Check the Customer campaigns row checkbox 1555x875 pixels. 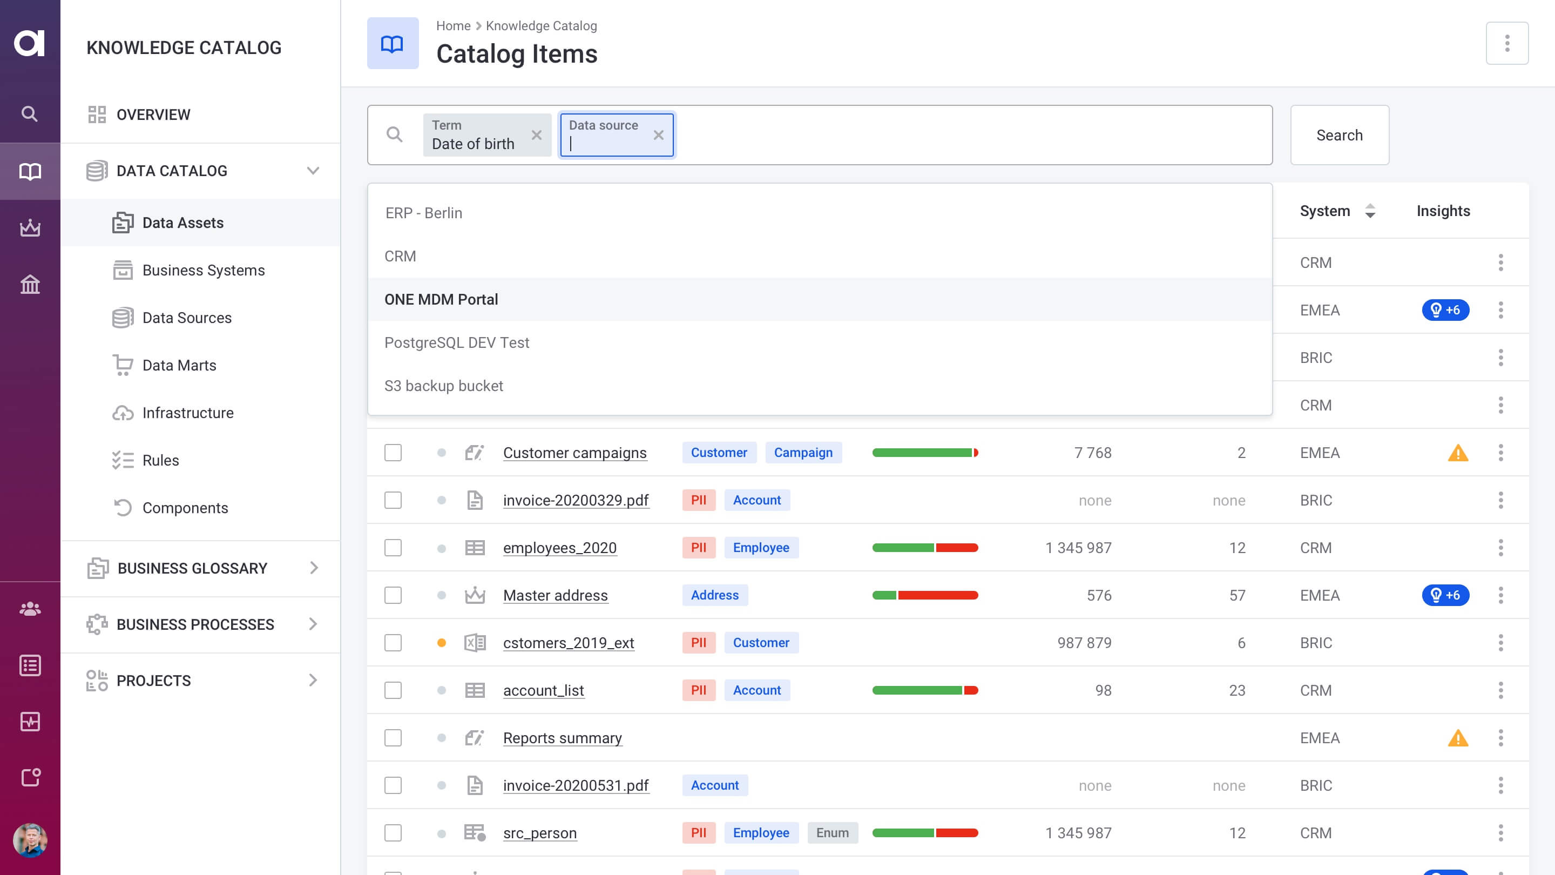pos(393,453)
